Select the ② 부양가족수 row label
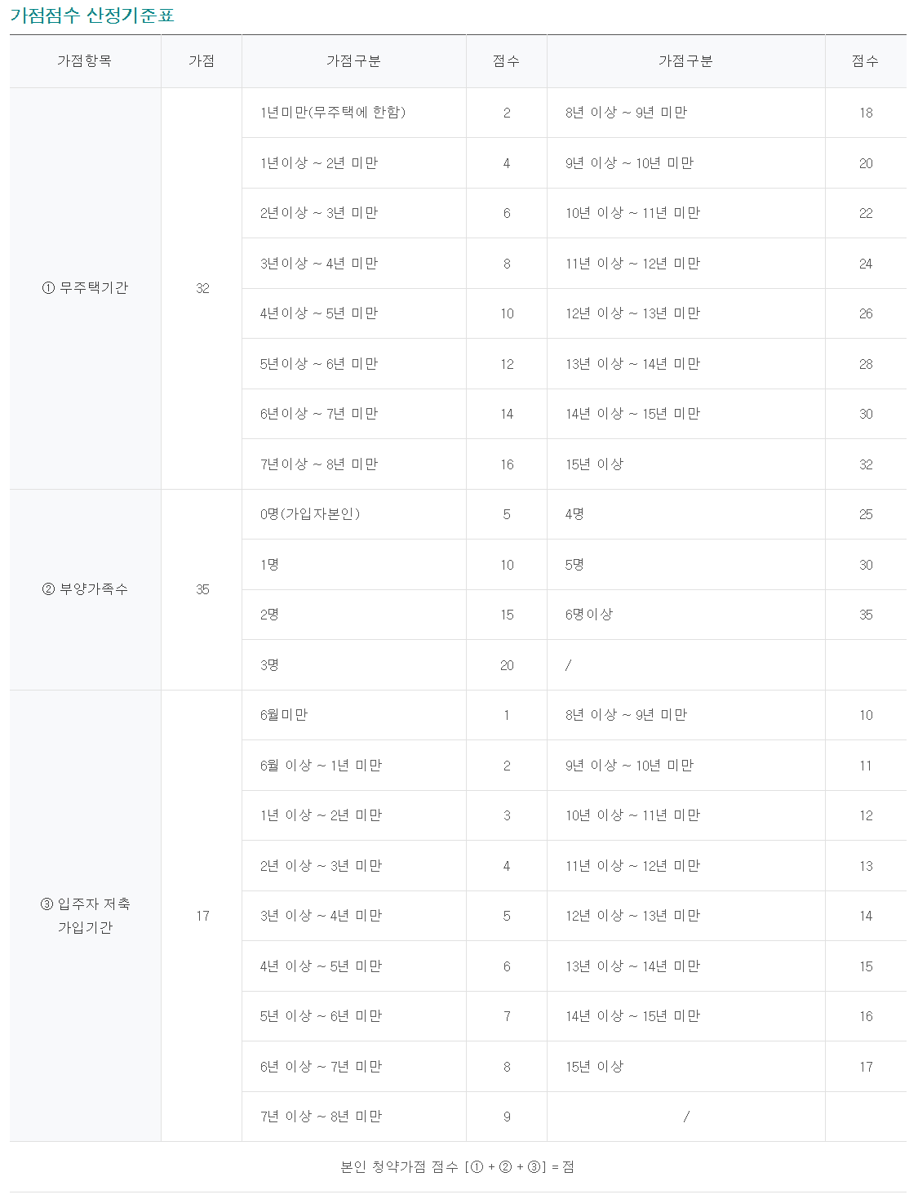 pyautogui.click(x=86, y=589)
